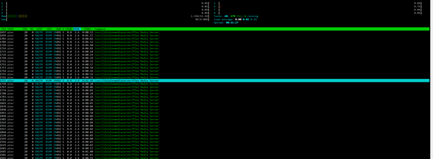433x159 pixels.
Task: Select process row with PID 1754
Action: (x=215, y=71)
